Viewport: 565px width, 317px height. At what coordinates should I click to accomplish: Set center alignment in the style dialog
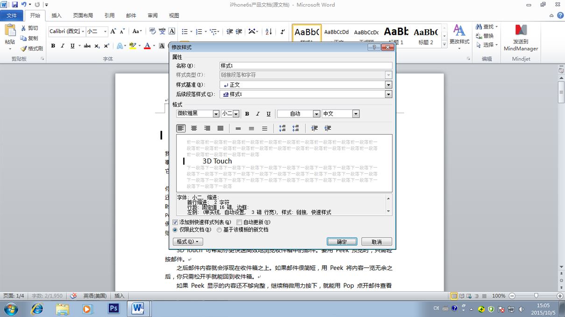pos(194,128)
